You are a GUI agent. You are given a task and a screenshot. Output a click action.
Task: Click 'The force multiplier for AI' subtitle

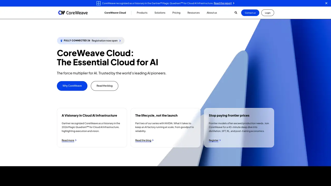tap(111, 73)
